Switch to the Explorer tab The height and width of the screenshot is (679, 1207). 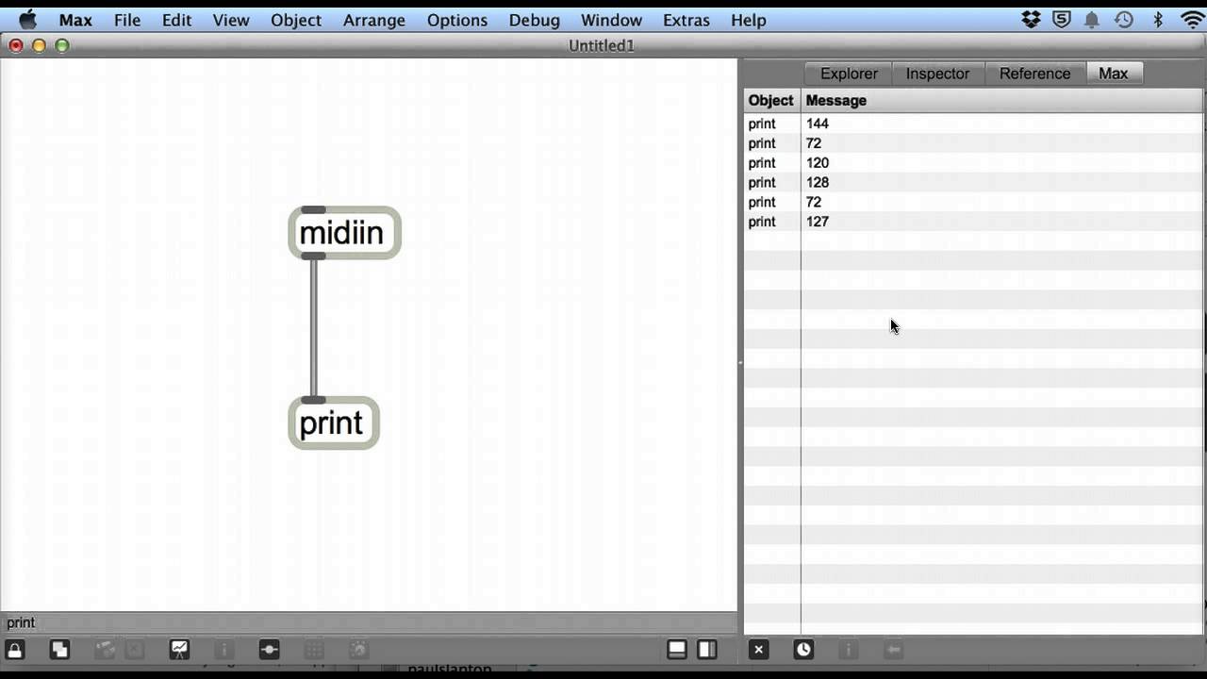[849, 74]
